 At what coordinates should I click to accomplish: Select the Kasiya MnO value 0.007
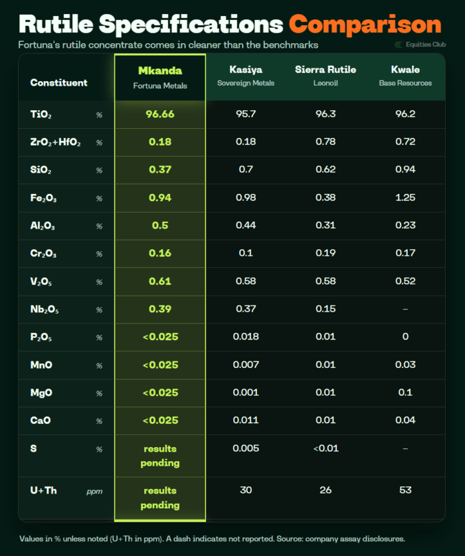pyautogui.click(x=246, y=365)
